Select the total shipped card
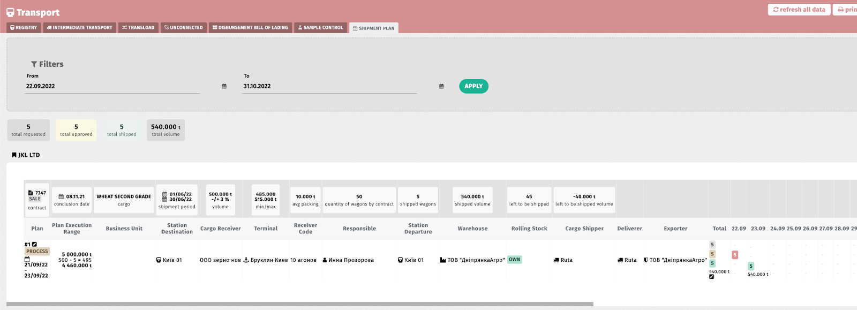857x310 pixels. (122, 130)
